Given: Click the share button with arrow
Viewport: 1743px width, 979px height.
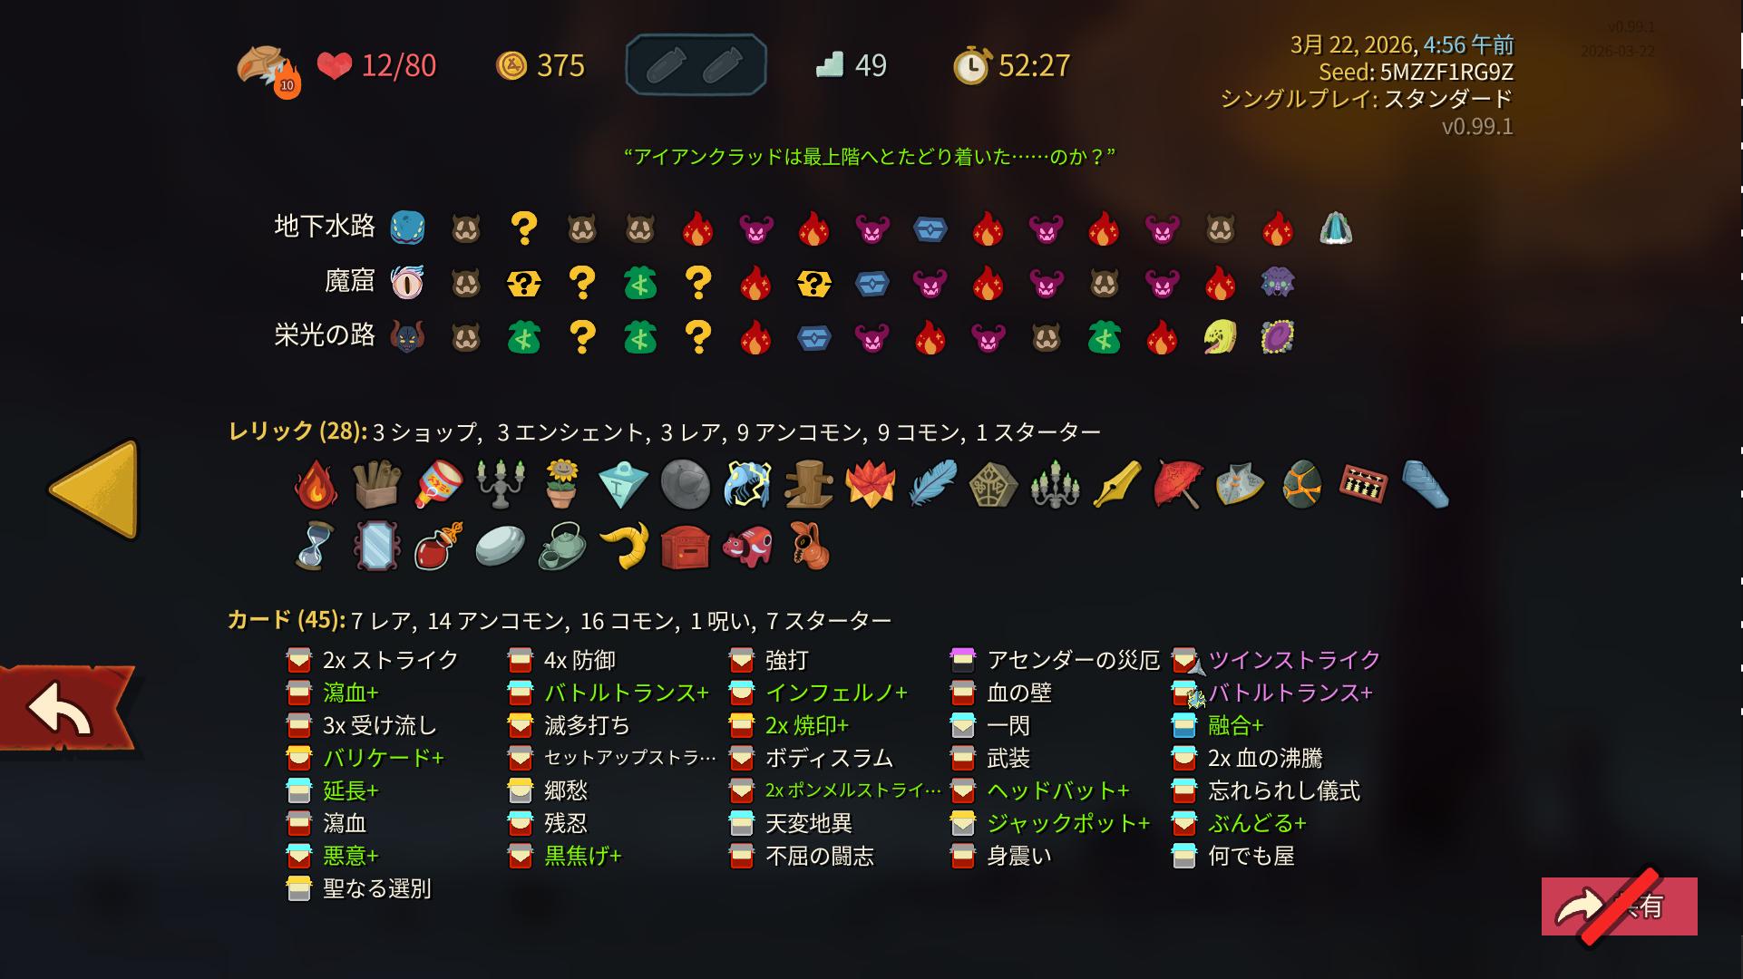Looking at the screenshot, I should point(1619,906).
